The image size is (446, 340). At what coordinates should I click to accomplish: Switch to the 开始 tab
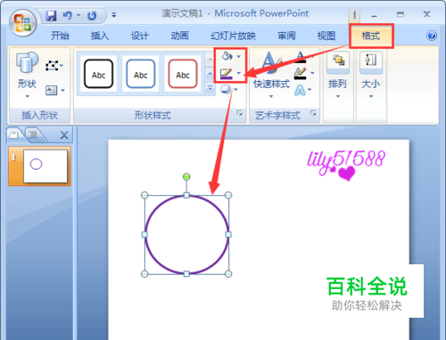(x=60, y=36)
